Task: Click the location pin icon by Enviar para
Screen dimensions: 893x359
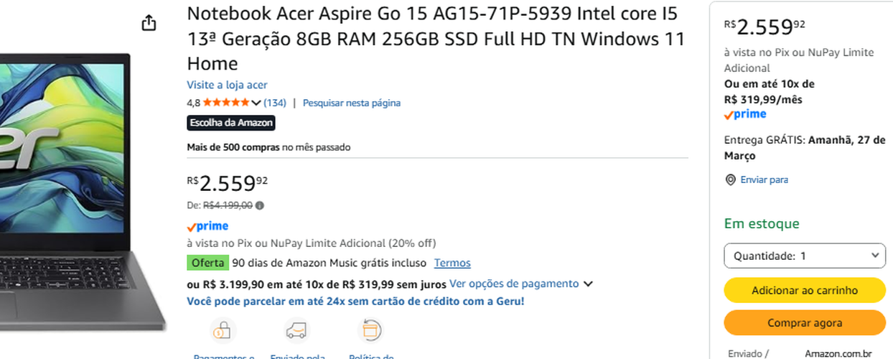Action: [731, 179]
